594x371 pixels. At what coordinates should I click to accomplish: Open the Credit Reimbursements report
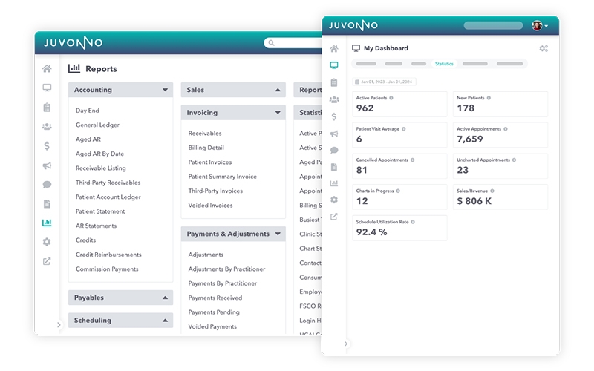coord(108,255)
